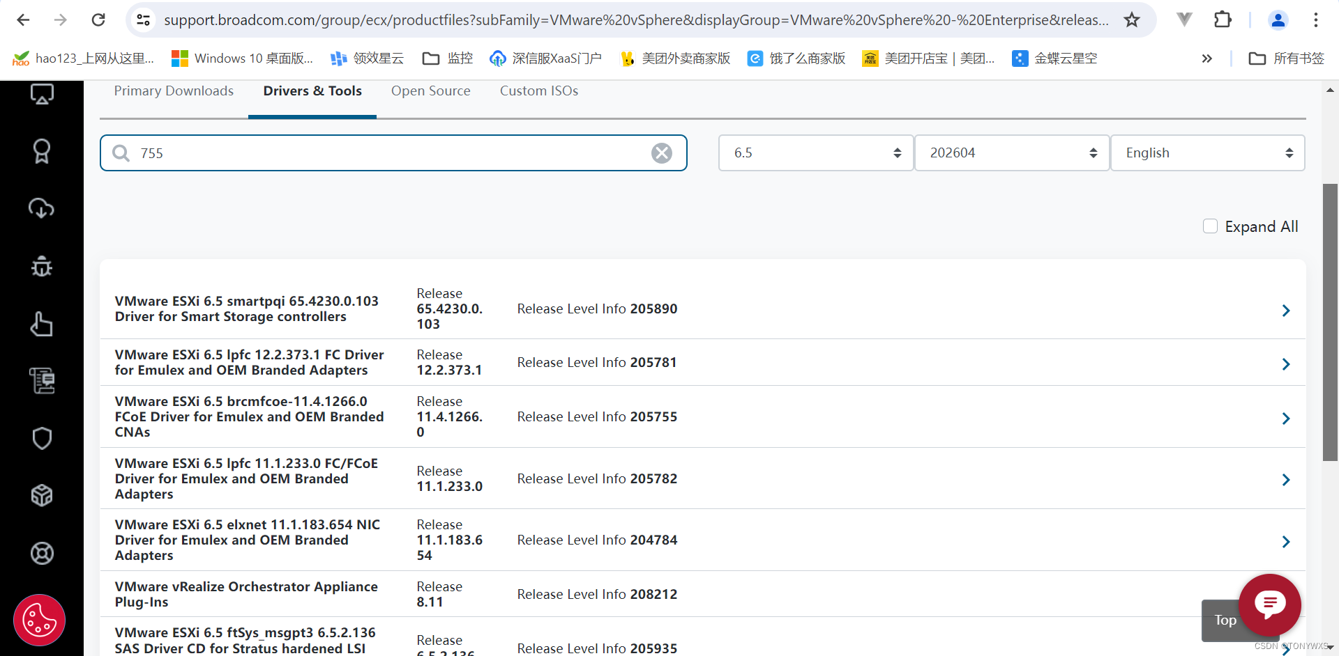Expand the lpfc 12.2.373.1 FC driver row
Screen dimensions: 1339x656
tap(1286, 364)
